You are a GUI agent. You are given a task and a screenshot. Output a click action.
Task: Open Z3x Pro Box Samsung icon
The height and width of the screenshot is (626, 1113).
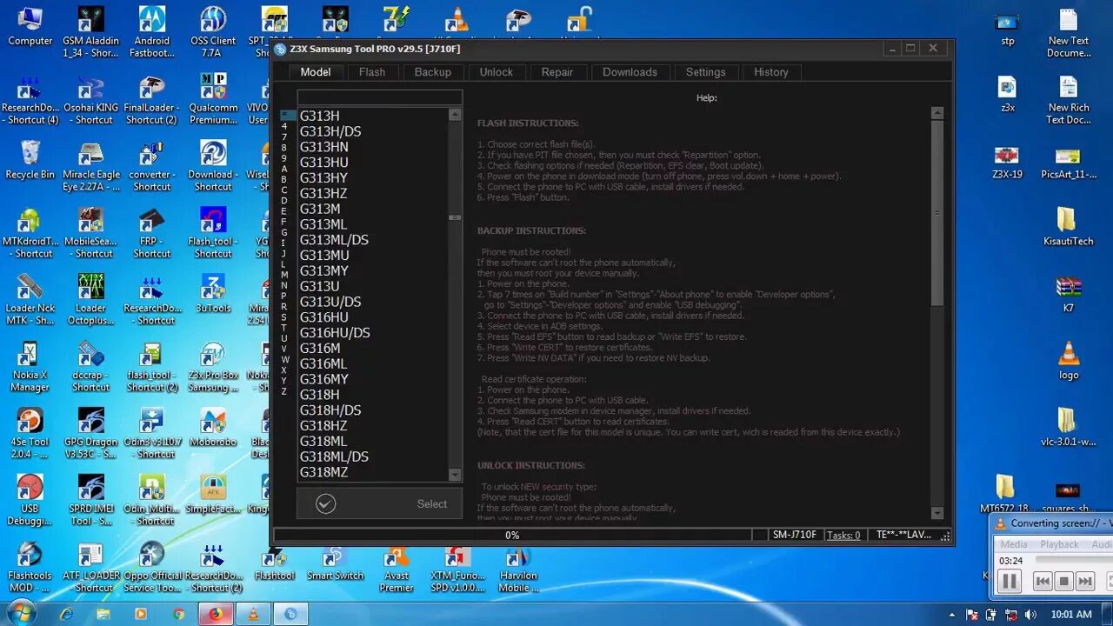coord(213,367)
